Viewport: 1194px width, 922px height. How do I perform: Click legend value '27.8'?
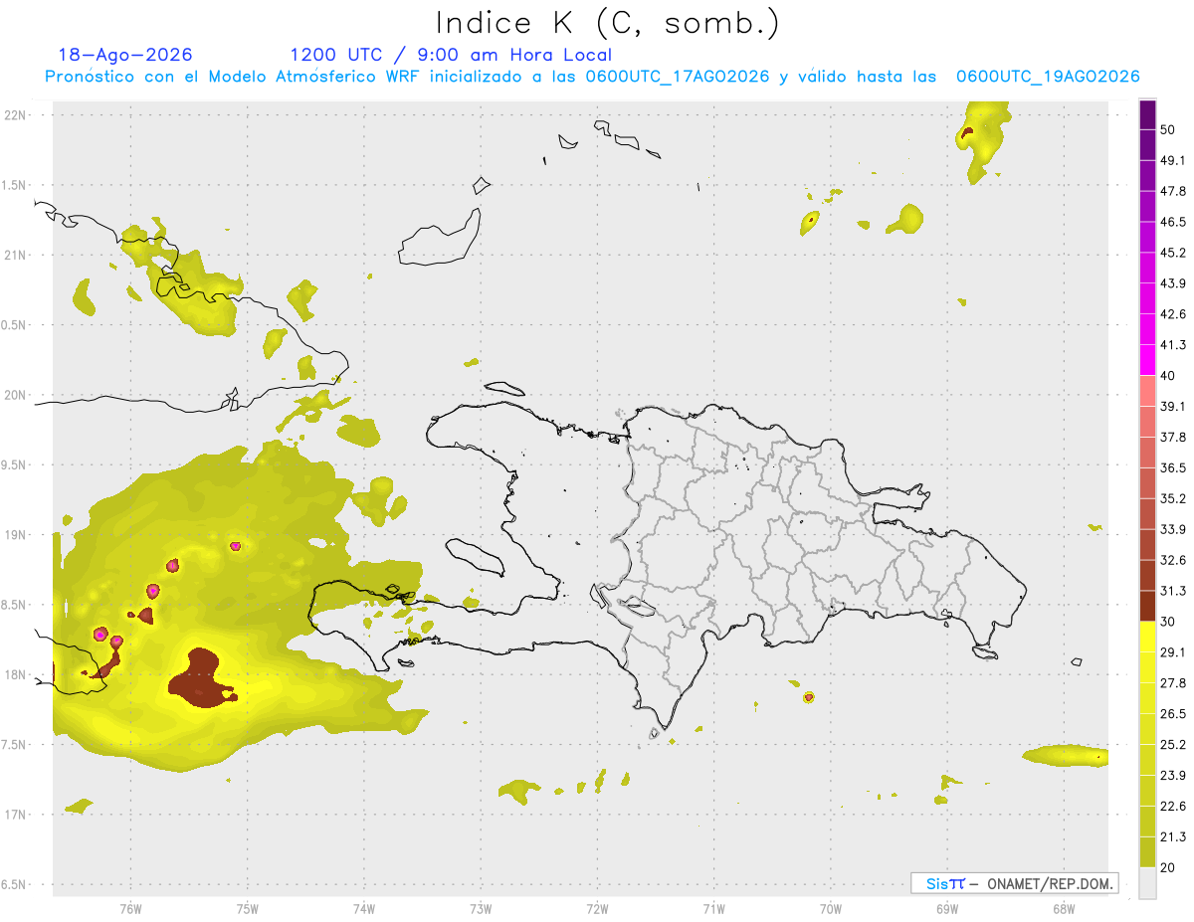click(1174, 682)
